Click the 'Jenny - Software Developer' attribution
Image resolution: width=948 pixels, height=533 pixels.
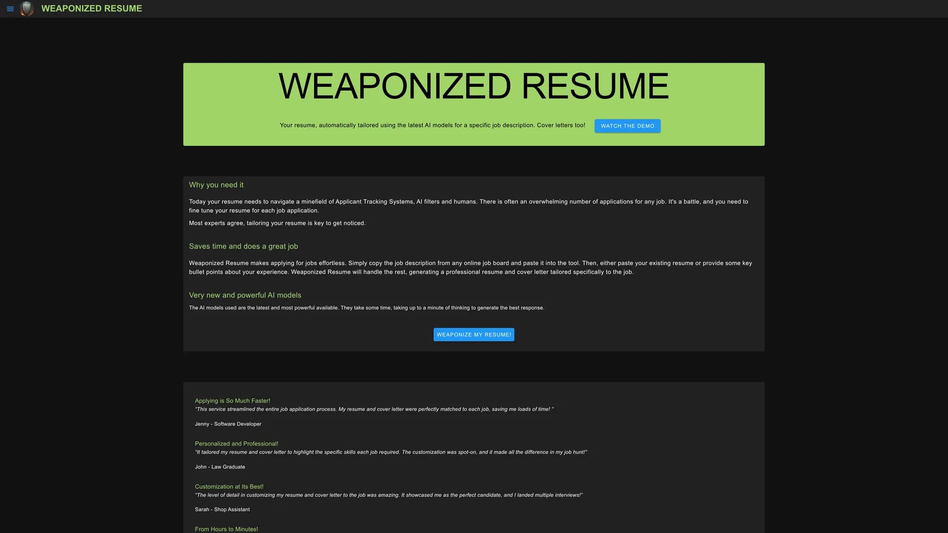[228, 424]
